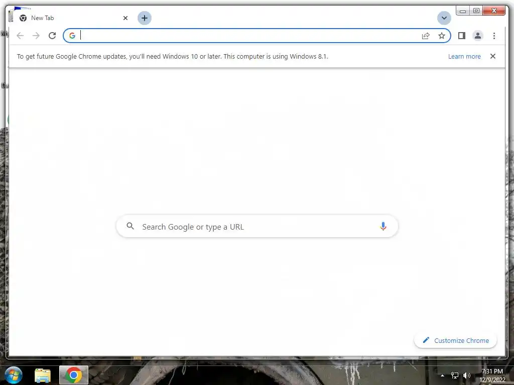This screenshot has height=385, width=514.
Task: Click the magnifier icon in the search box
Action: click(x=130, y=226)
